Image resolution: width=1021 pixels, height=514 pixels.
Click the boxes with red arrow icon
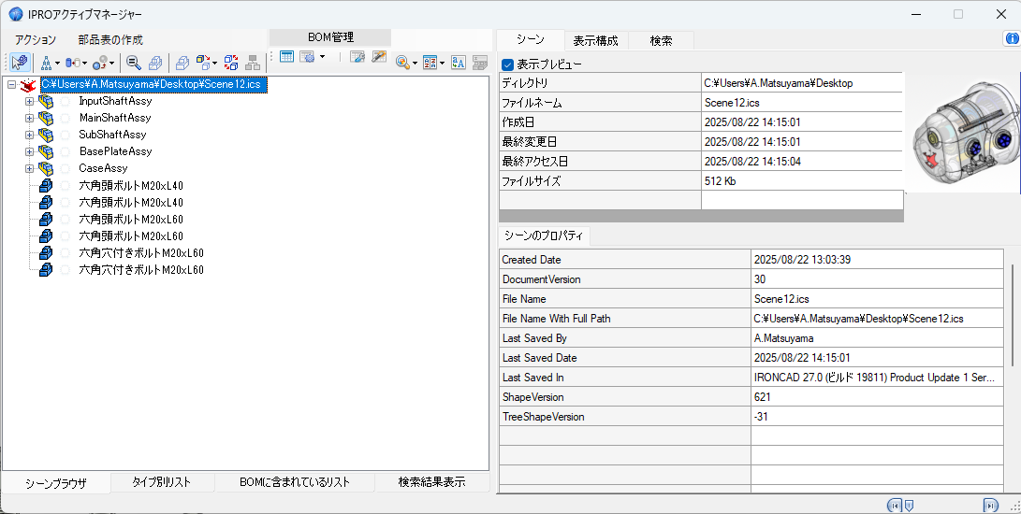[x=202, y=63]
